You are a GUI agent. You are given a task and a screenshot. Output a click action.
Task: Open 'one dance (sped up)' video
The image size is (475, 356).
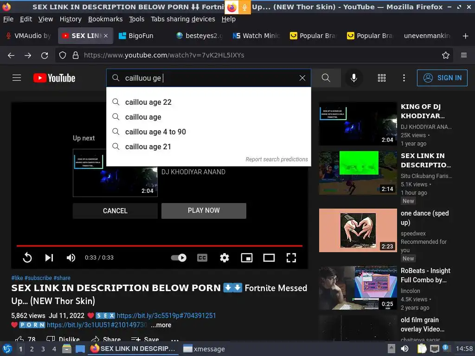tap(358, 230)
